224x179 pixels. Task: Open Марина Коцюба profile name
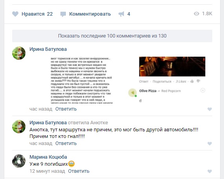pos(48,157)
